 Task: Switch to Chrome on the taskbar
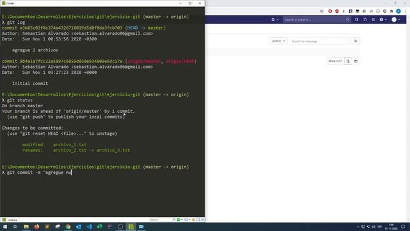[x=68, y=227]
